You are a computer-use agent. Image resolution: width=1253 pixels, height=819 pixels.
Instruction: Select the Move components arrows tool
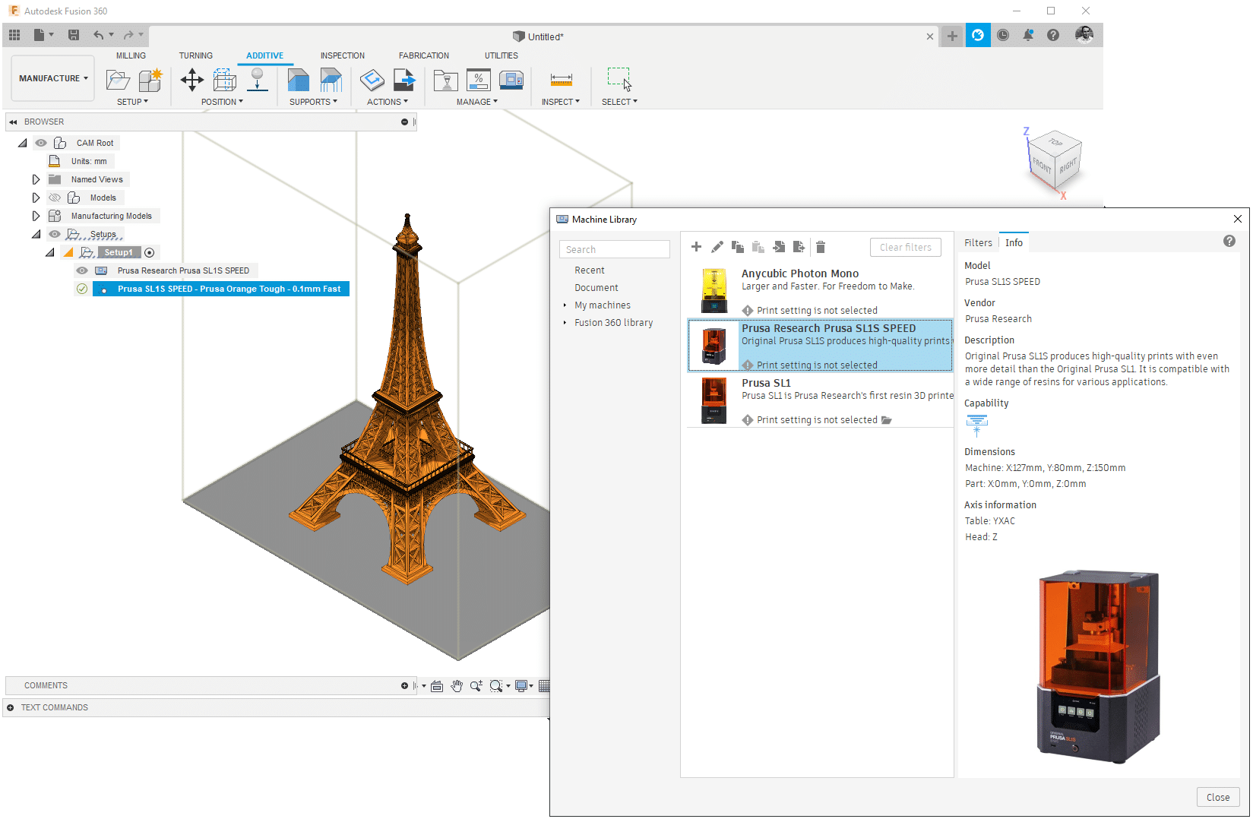[191, 80]
